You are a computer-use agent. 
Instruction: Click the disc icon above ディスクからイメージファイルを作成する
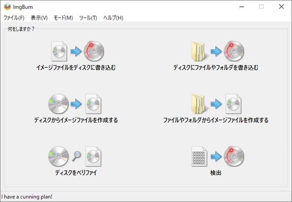pyautogui.click(x=58, y=104)
